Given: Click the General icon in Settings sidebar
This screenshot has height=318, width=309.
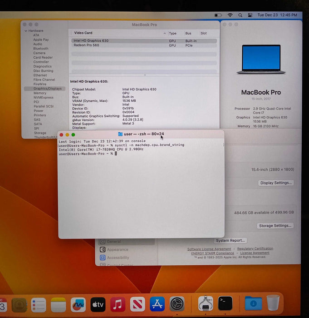Looking at the screenshot, I should pyautogui.click(x=103, y=242).
